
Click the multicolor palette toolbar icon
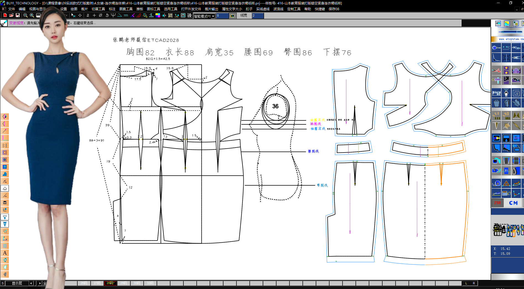click(x=158, y=15)
